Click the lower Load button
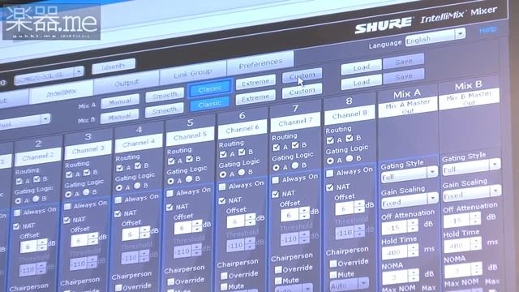The height and width of the screenshot is (292, 519). pyautogui.click(x=361, y=83)
